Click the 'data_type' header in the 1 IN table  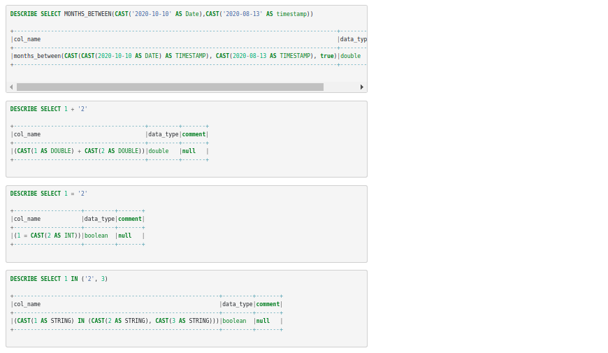[x=238, y=304]
